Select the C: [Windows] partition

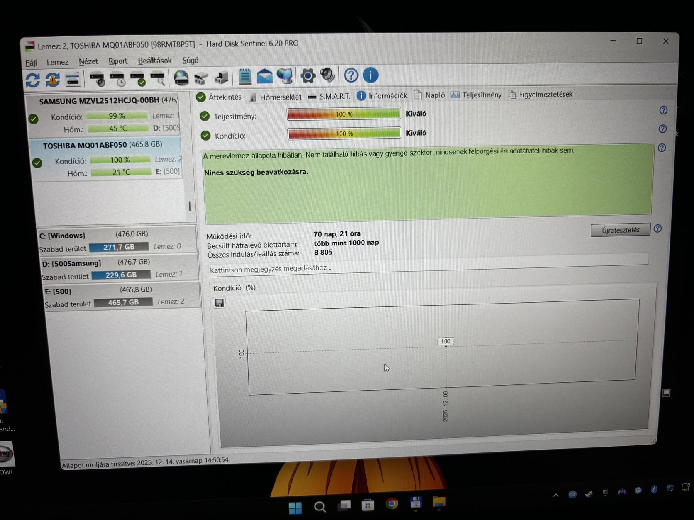tap(117, 241)
